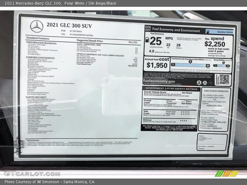Click the $2,250 fuel cost figure
This screenshot has width=247, height=185.
tap(215, 44)
